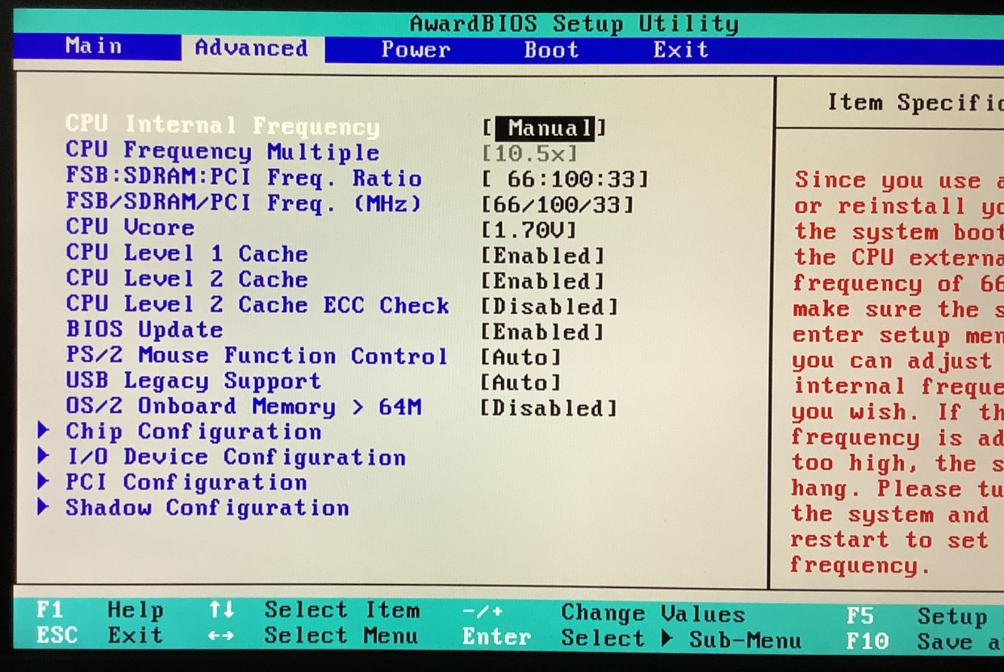
Task: Toggle CPU Level 2 Cache Enabled value
Action: coord(543,281)
